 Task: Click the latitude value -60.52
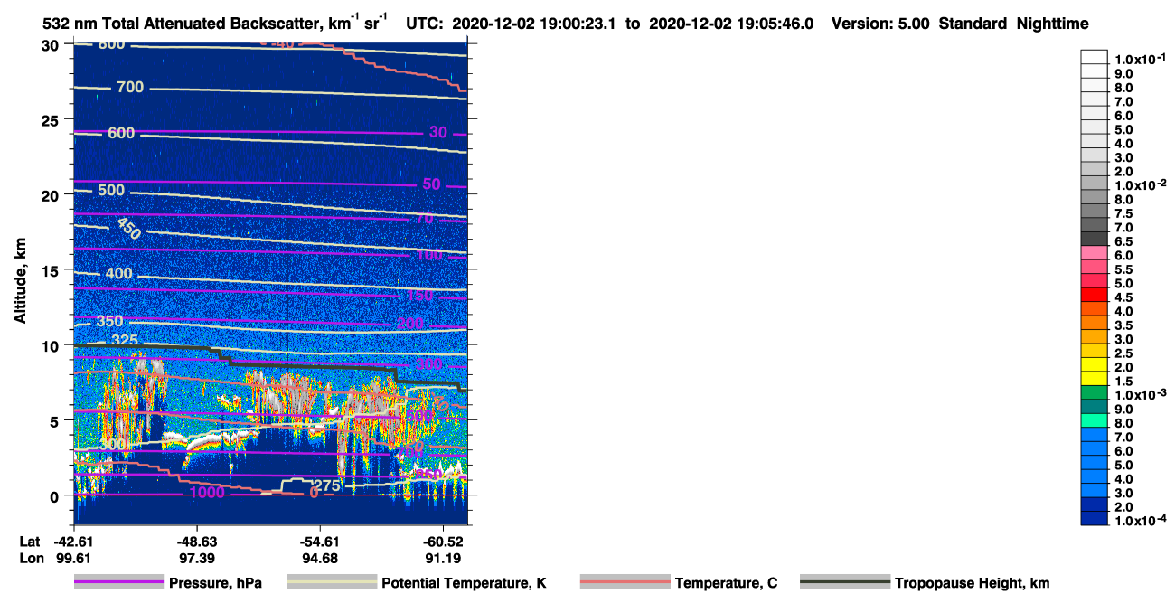click(442, 541)
